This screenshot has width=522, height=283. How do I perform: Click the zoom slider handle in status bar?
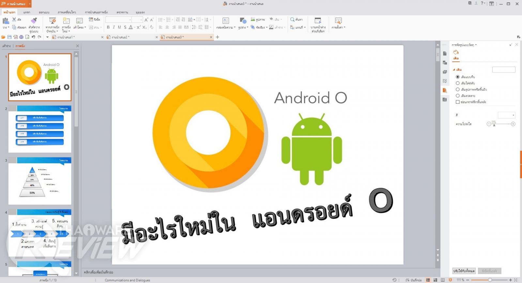pyautogui.click(x=490, y=280)
